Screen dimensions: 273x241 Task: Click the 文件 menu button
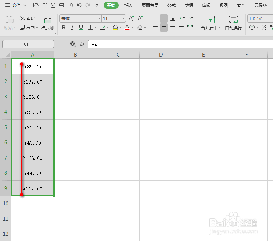(16, 5)
